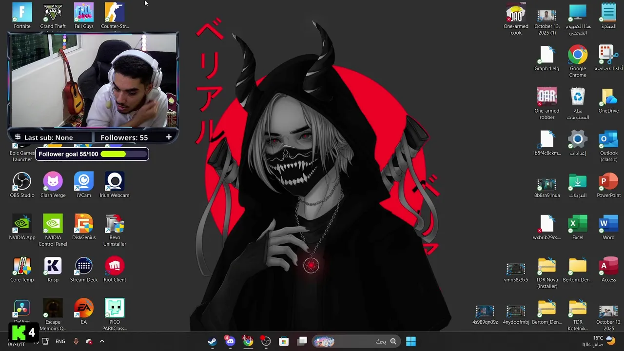Open Task View in the taskbar
Screen dimensions: 624x351
click(302, 341)
